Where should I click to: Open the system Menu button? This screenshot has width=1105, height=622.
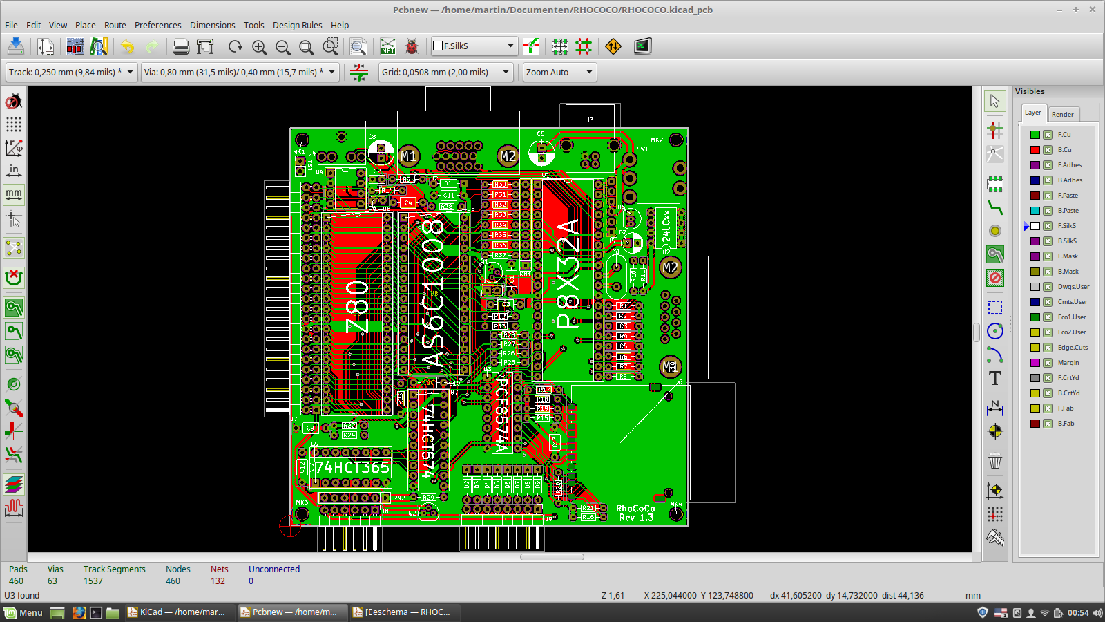[x=23, y=612]
